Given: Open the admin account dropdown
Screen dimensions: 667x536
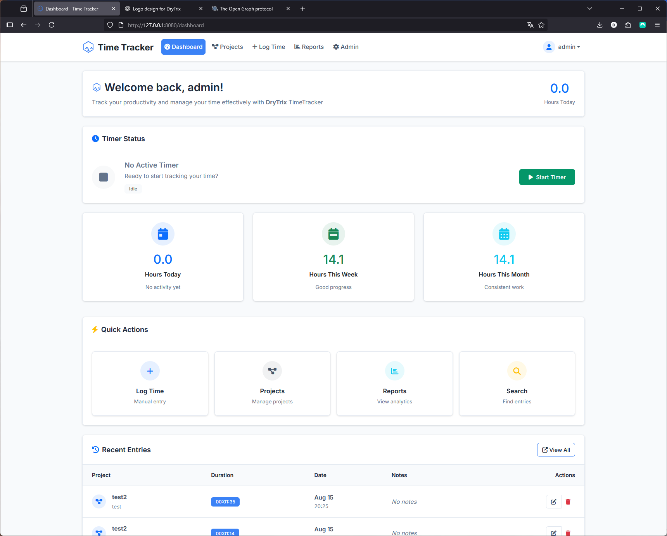Looking at the screenshot, I should tap(562, 47).
